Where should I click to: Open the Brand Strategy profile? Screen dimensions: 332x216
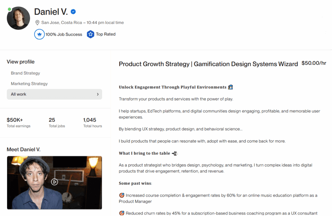pyautogui.click(x=25, y=73)
